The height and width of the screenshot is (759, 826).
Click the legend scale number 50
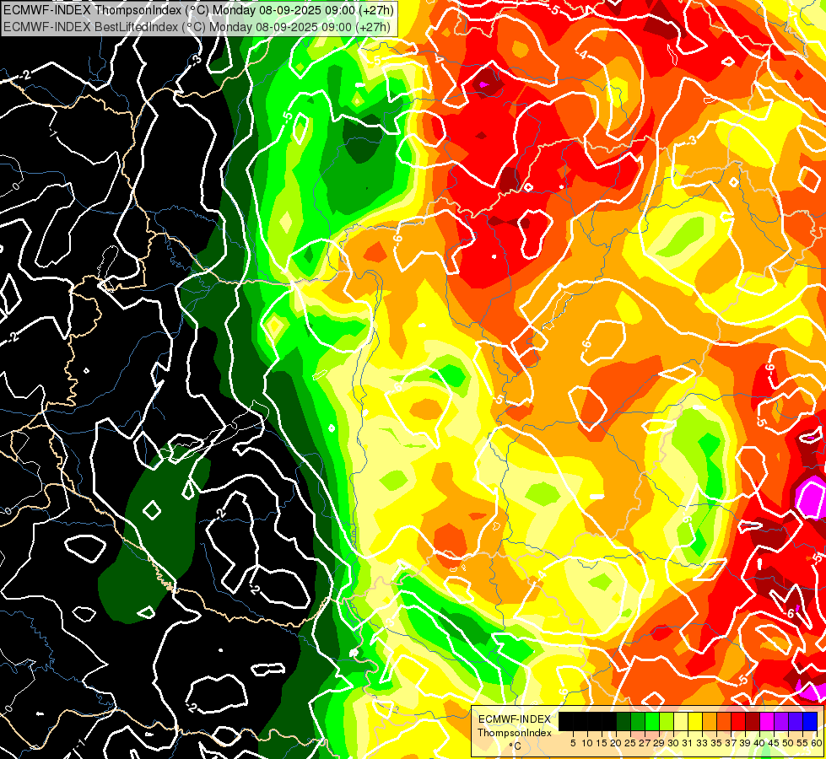(789, 743)
